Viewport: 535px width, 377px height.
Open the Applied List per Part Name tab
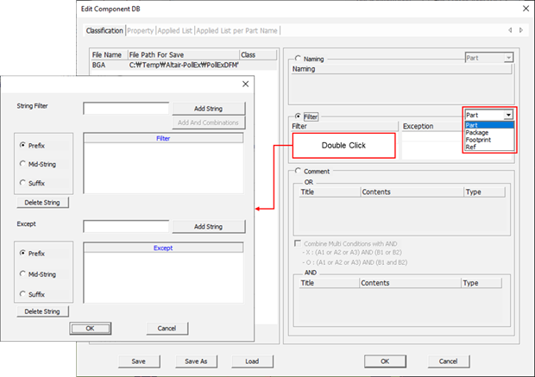point(237,31)
